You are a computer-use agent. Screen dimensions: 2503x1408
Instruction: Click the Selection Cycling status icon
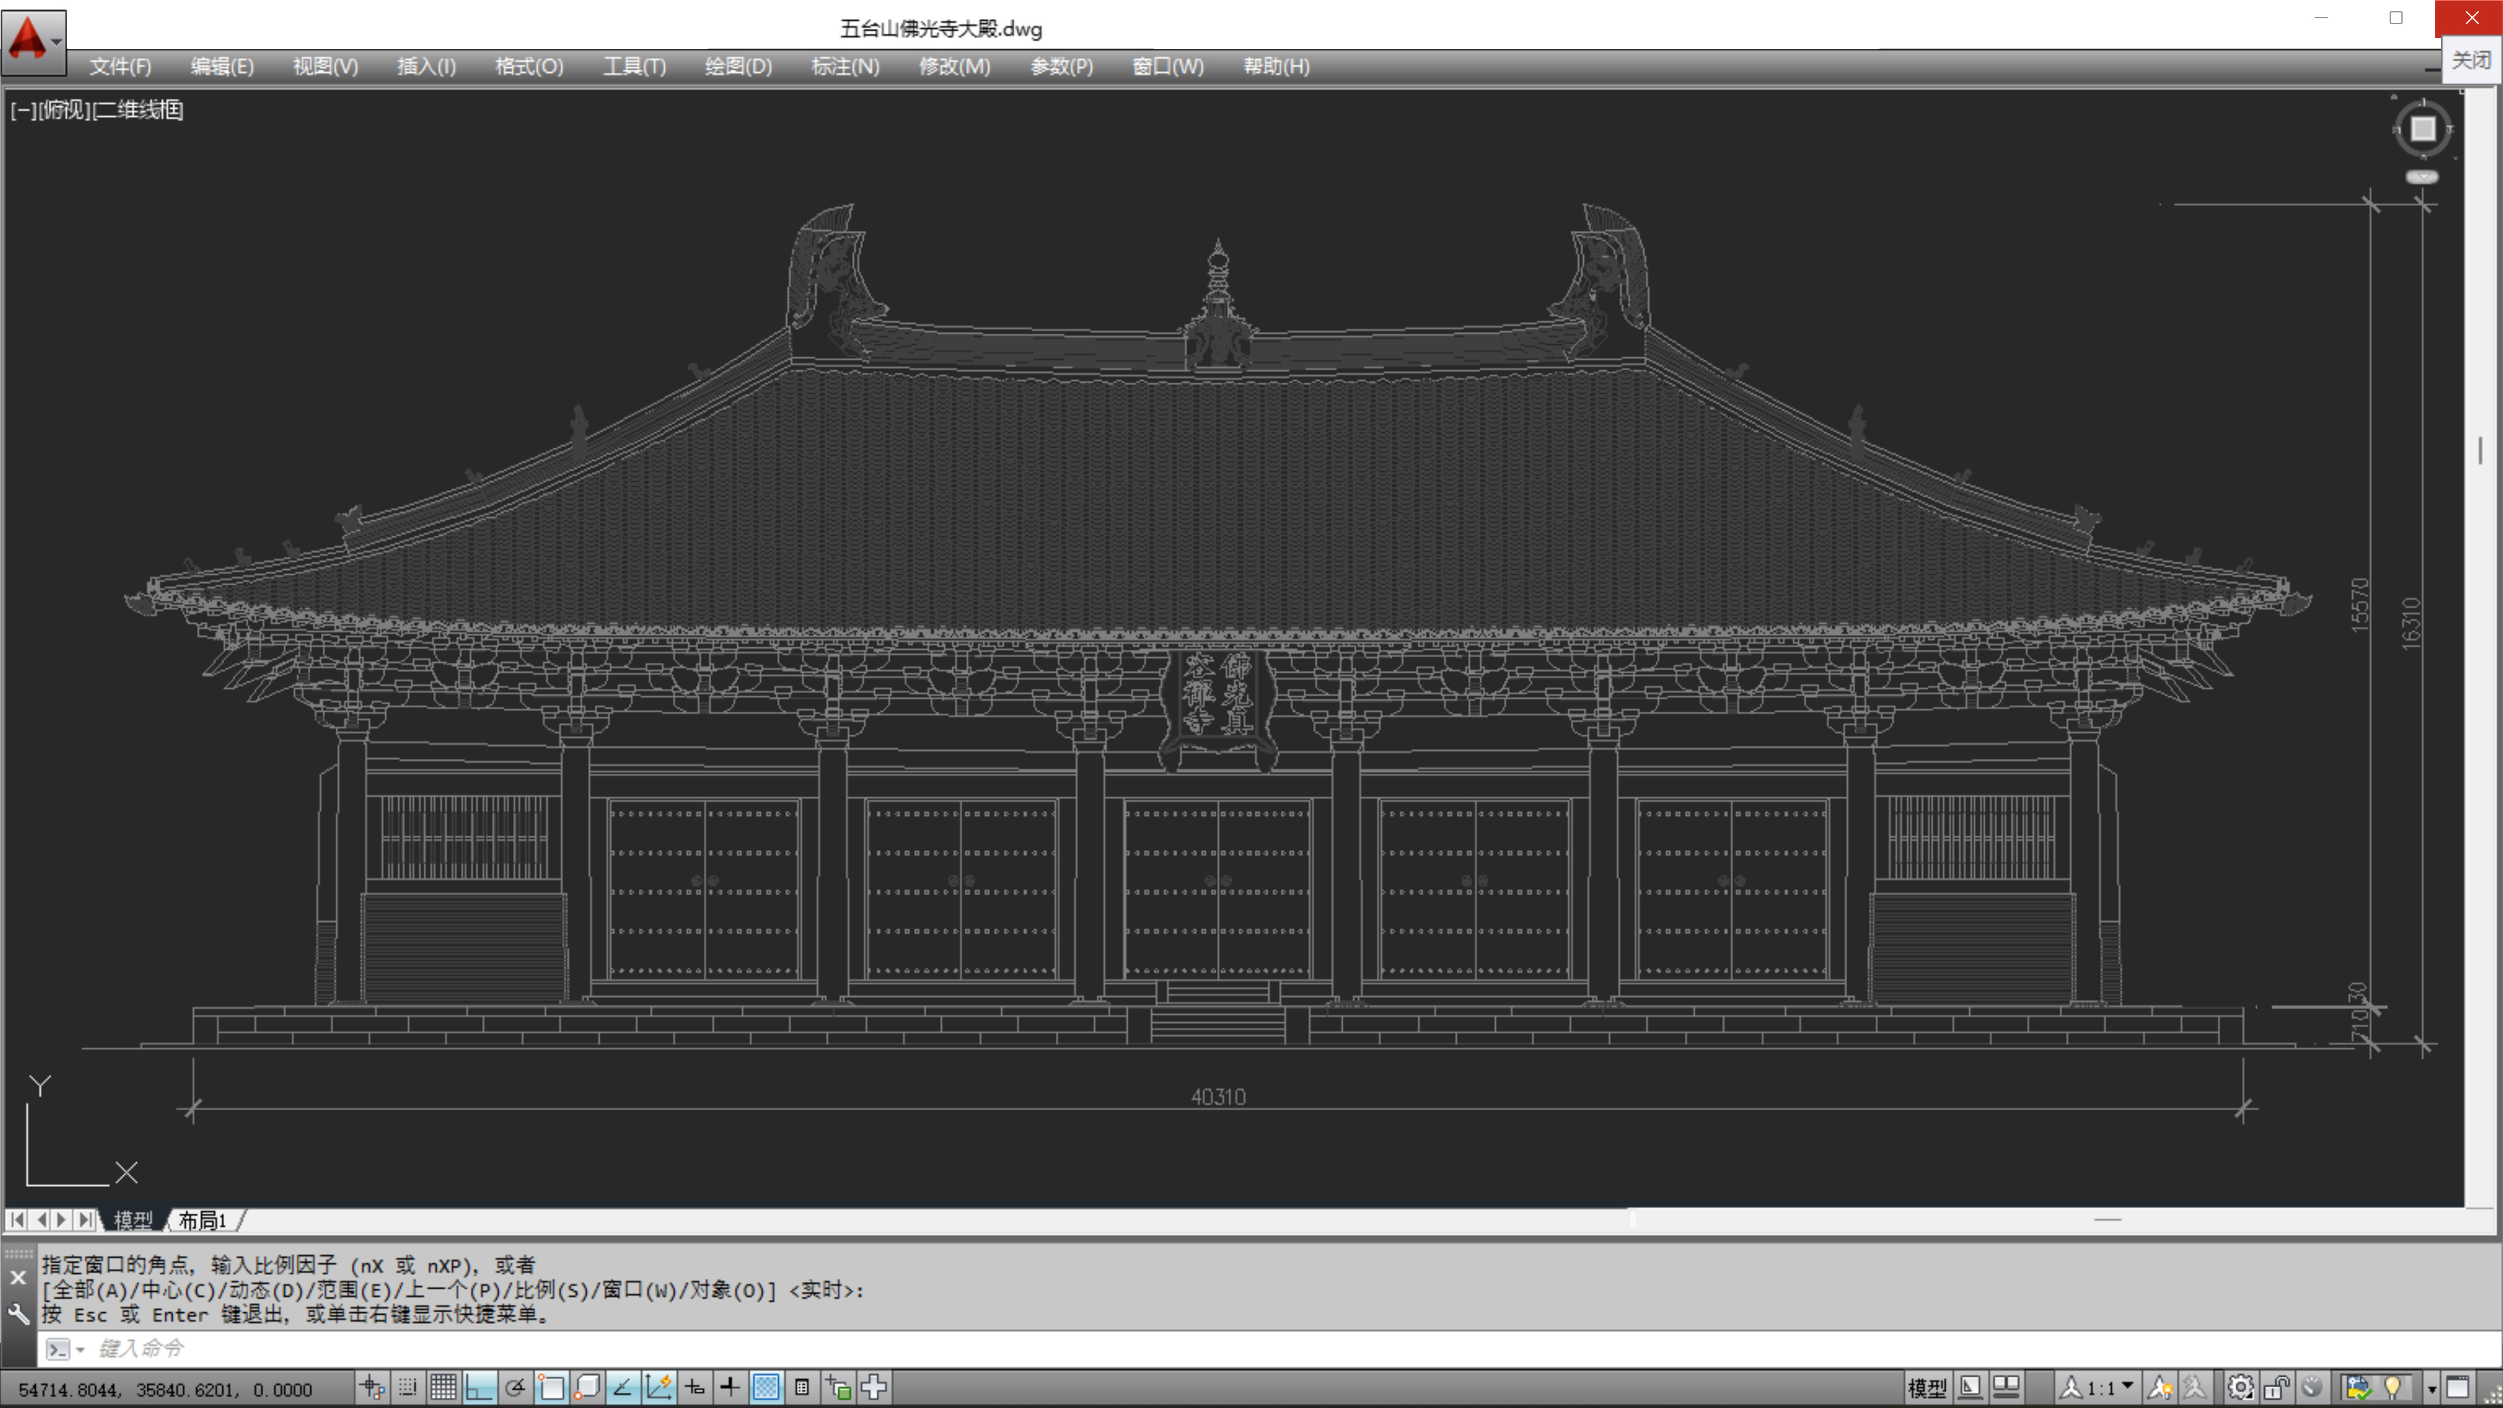[x=838, y=1386]
